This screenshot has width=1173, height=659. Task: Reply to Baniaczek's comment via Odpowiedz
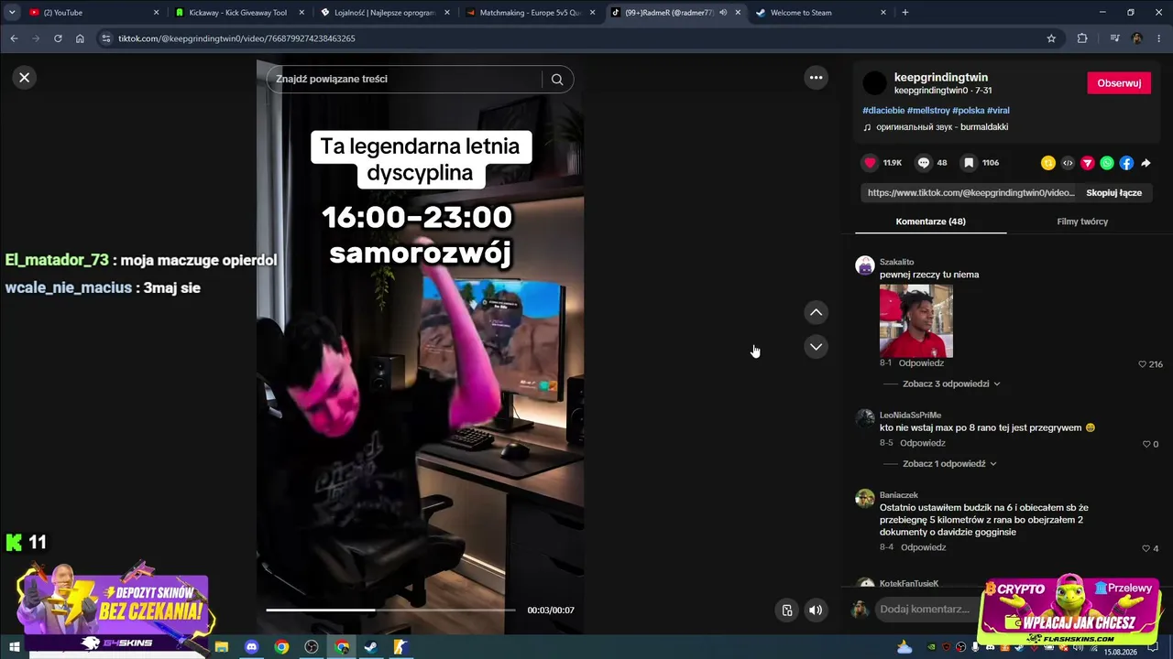(923, 547)
